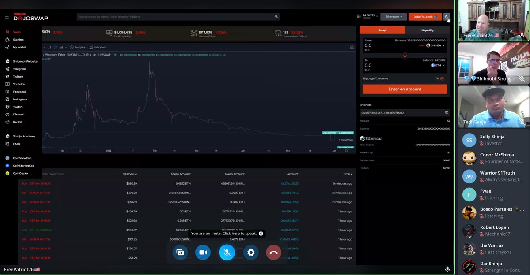Switch to the Liquidity tab

(428, 30)
